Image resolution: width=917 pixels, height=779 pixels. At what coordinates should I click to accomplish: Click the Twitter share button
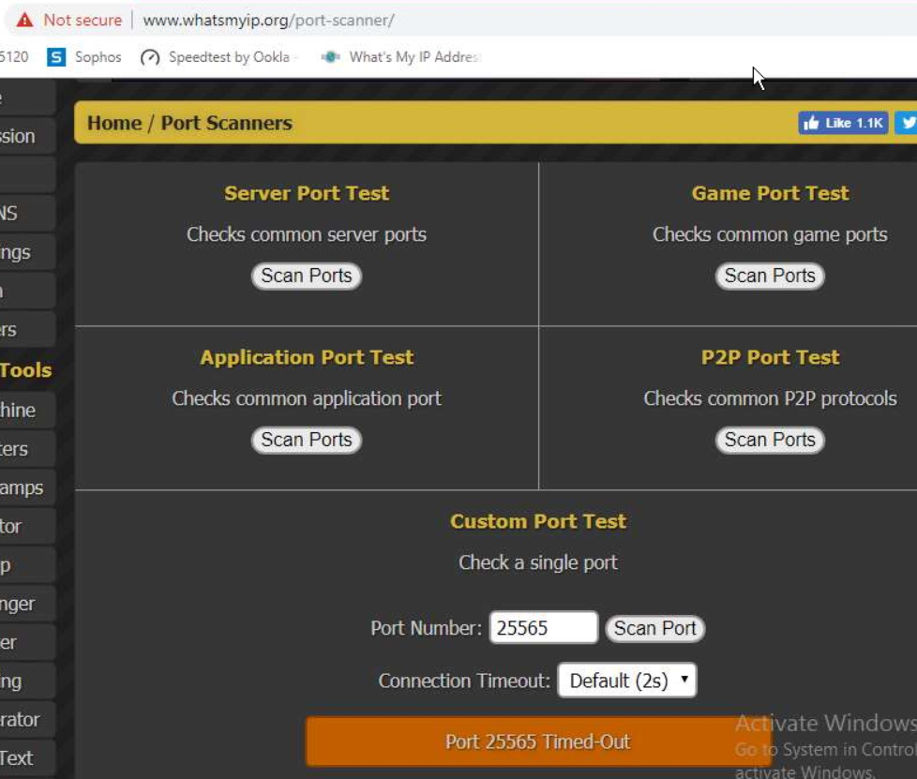[907, 123]
